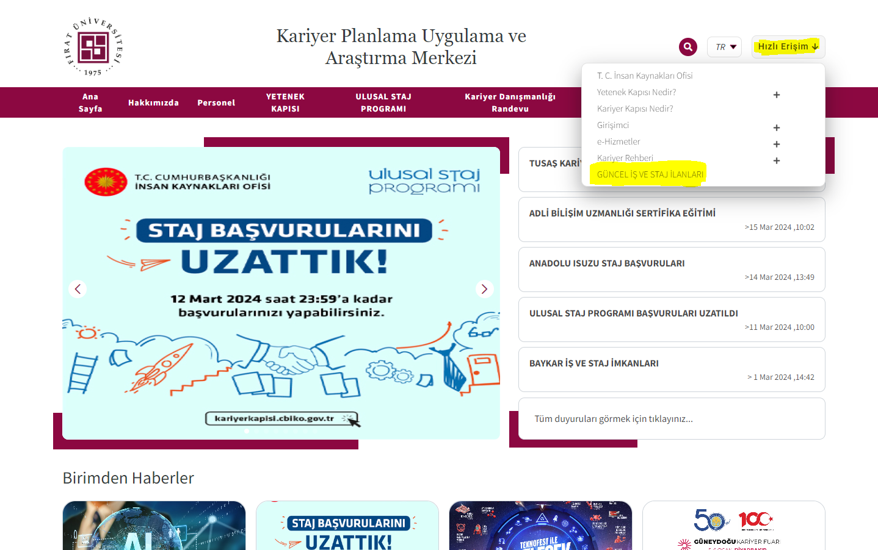Open BAYKAR İŞ VE STAJ İMKANLARI announcement

pos(672,370)
